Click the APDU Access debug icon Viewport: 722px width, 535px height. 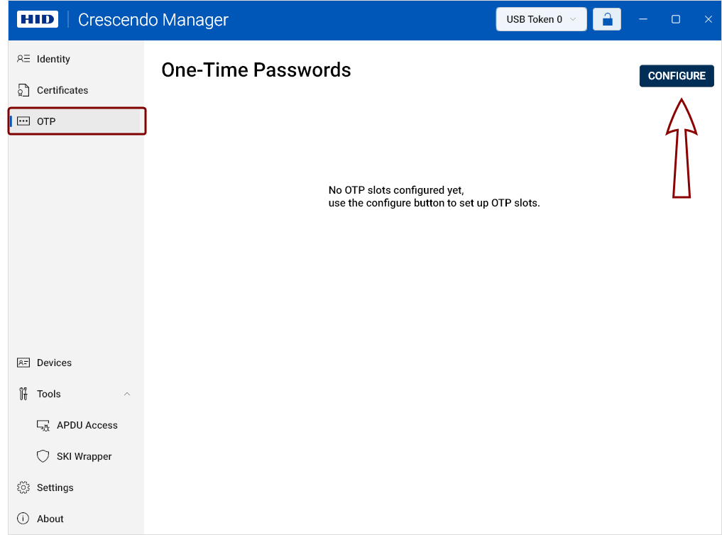pos(43,426)
